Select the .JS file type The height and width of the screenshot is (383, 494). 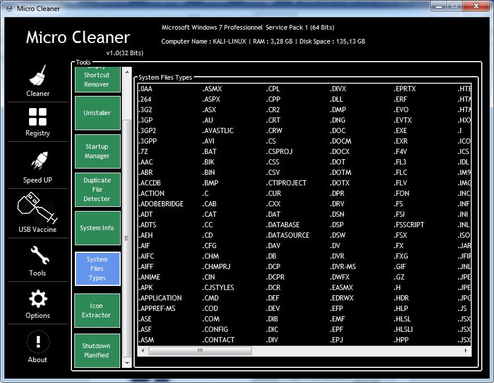(x=462, y=308)
